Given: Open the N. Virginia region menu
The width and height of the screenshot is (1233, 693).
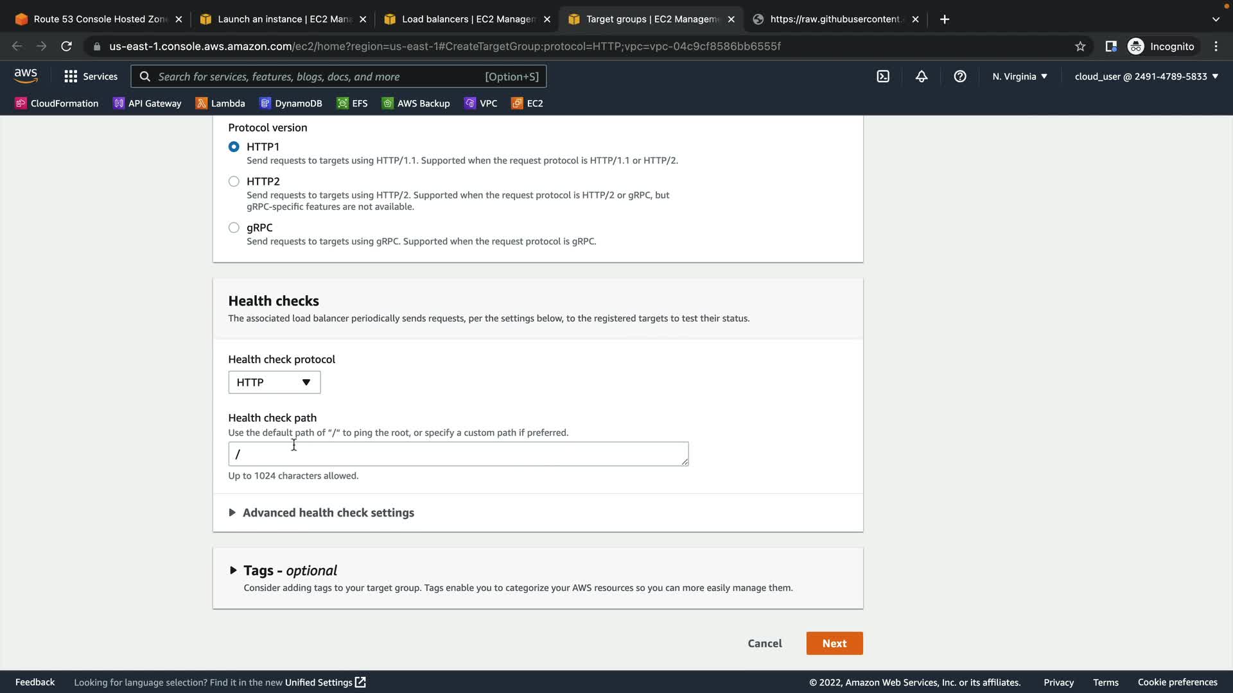Looking at the screenshot, I should (1019, 76).
